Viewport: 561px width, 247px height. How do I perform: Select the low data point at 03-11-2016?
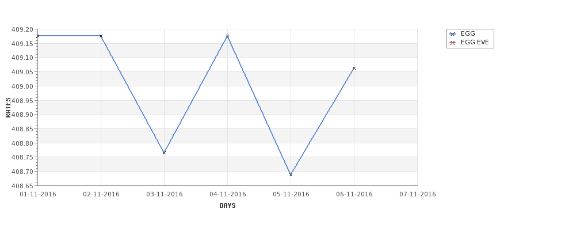pyautogui.click(x=164, y=153)
